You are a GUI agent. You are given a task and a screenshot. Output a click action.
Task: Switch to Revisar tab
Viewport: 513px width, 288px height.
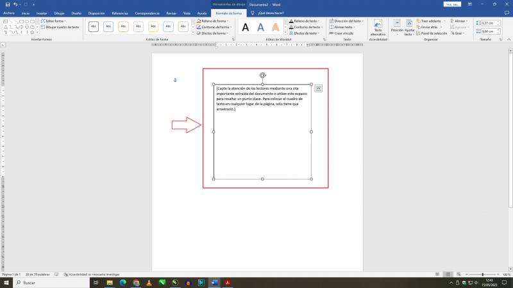click(x=171, y=13)
